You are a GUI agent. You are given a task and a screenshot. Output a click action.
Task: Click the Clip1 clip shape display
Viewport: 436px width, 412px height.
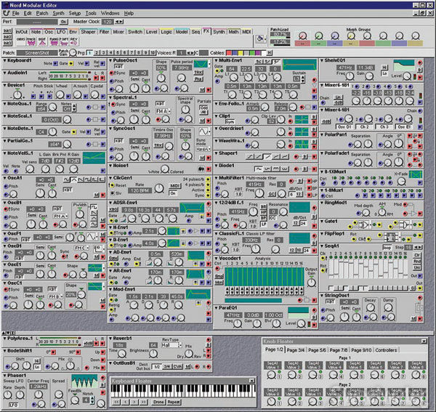pyautogui.click(x=302, y=119)
